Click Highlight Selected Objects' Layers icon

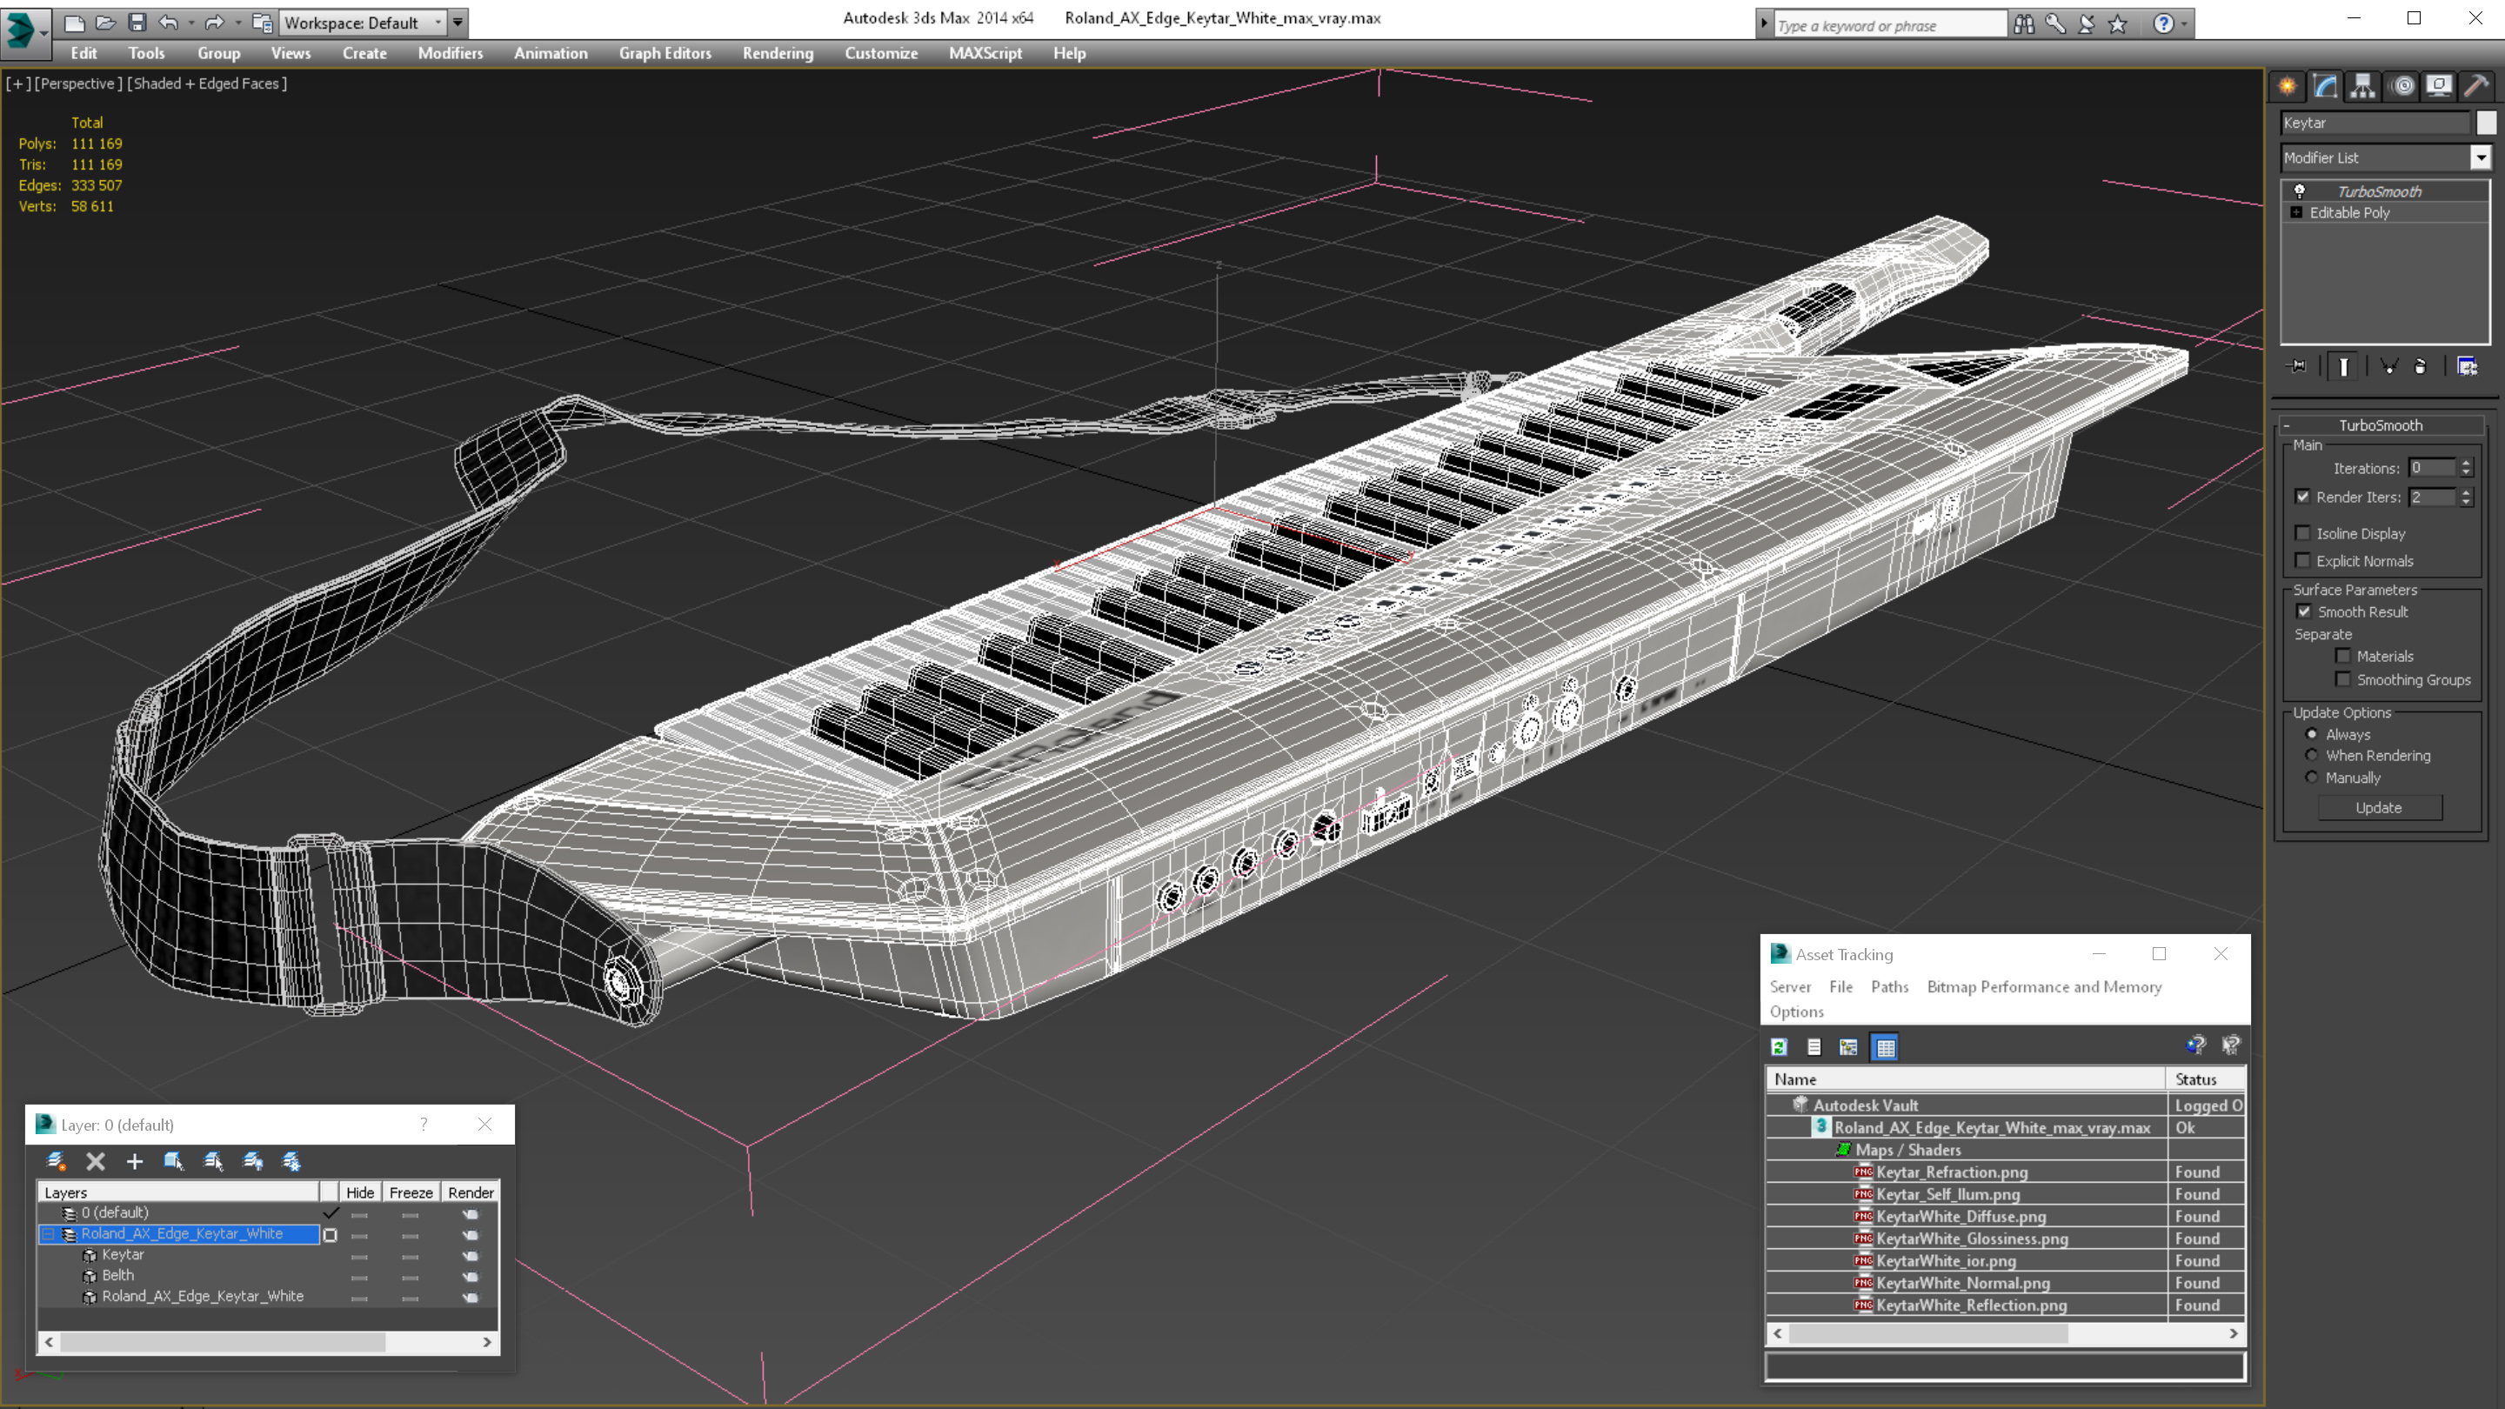(213, 1161)
